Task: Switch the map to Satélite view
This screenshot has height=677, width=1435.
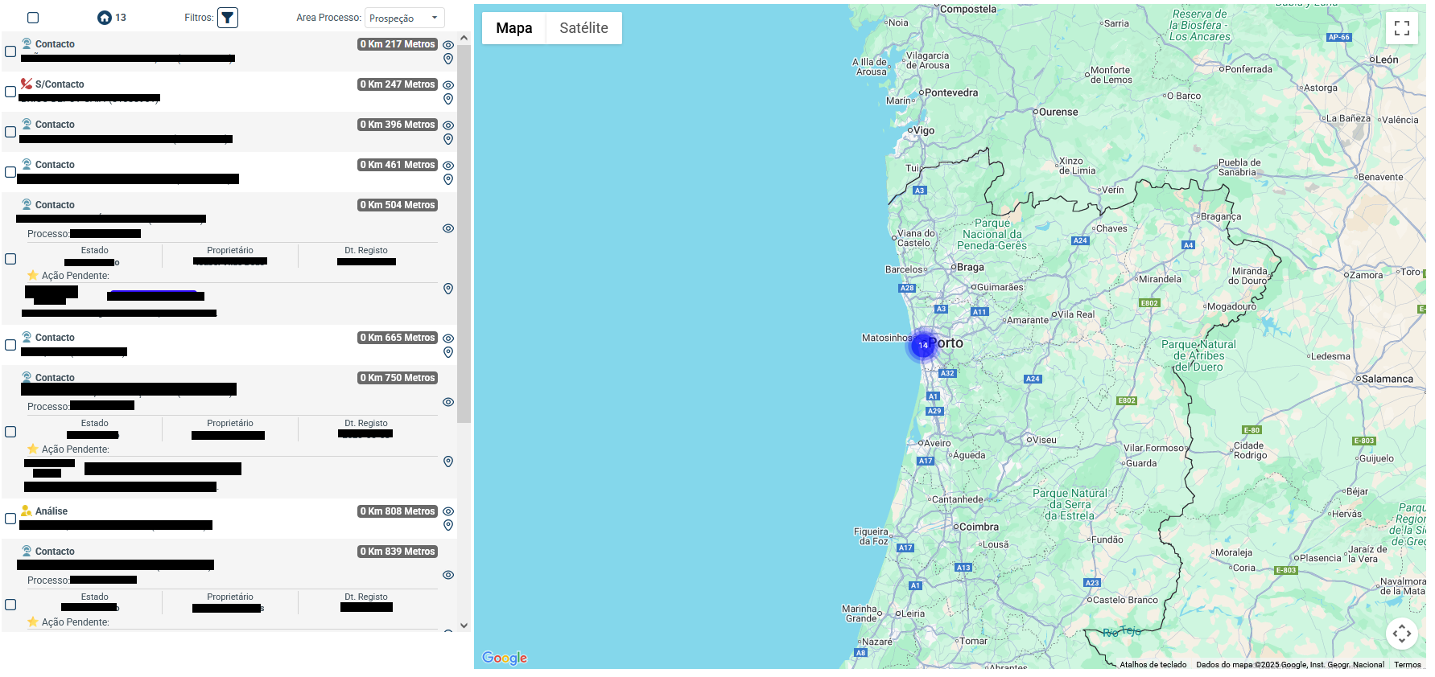Action: [x=584, y=28]
